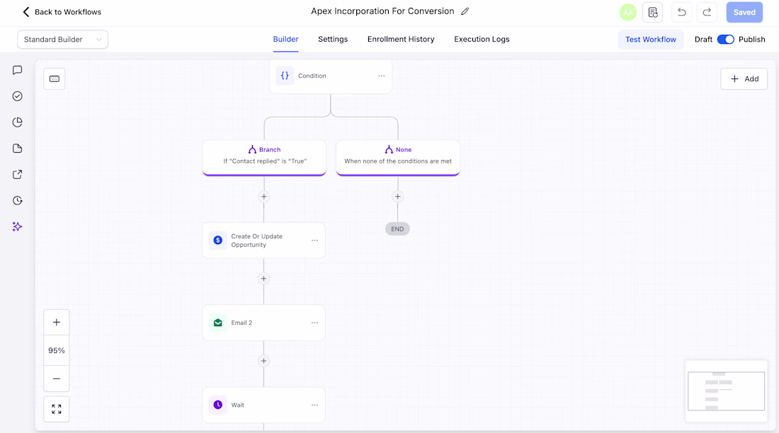The image size is (779, 433).
Task: Select the None branch node
Action: click(398, 157)
